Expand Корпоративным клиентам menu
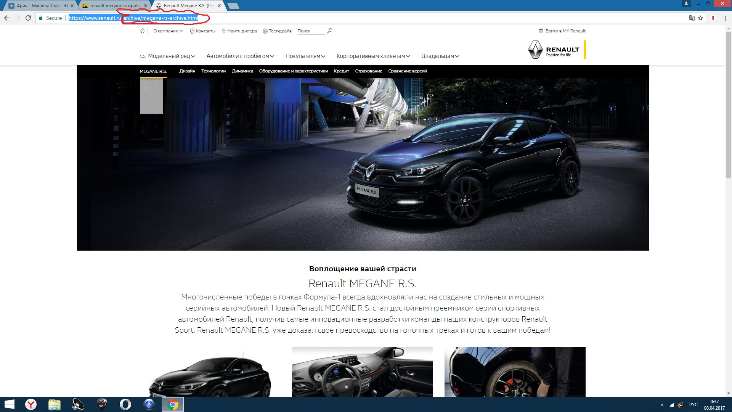This screenshot has height=412, width=732. coord(373,56)
